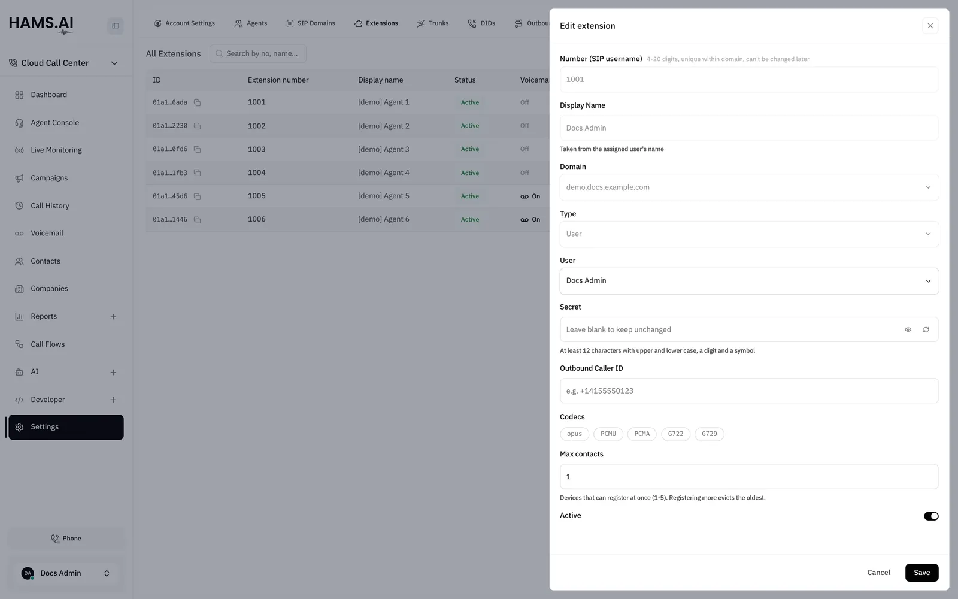This screenshot has width=958, height=599.
Task: Open the User dropdown showing Docs Admin
Action: tap(749, 281)
